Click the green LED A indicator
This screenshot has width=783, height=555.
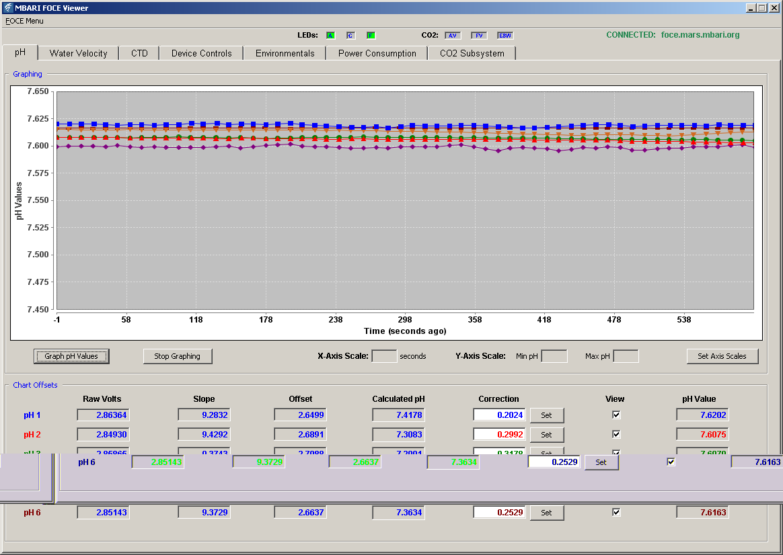(x=330, y=36)
